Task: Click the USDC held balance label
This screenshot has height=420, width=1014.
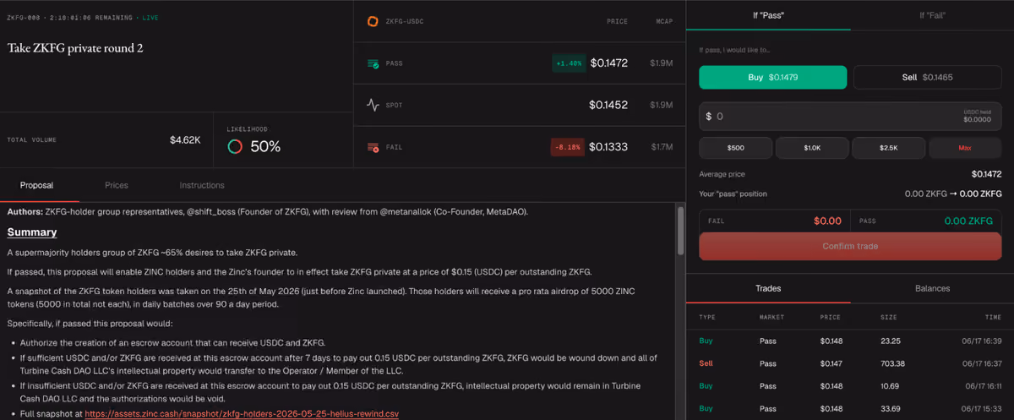Action: [x=976, y=112]
